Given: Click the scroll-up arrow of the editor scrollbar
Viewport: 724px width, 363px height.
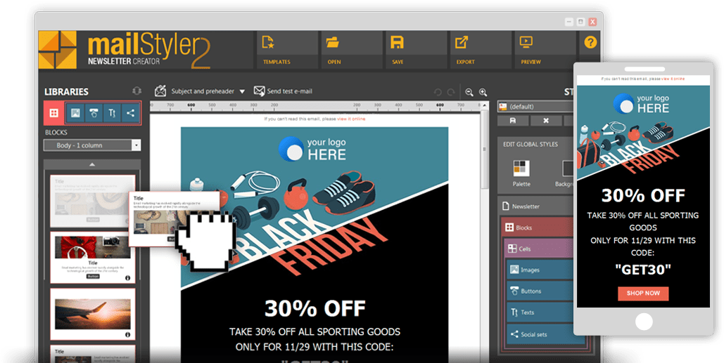Looking at the screenshot, I should [x=484, y=105].
